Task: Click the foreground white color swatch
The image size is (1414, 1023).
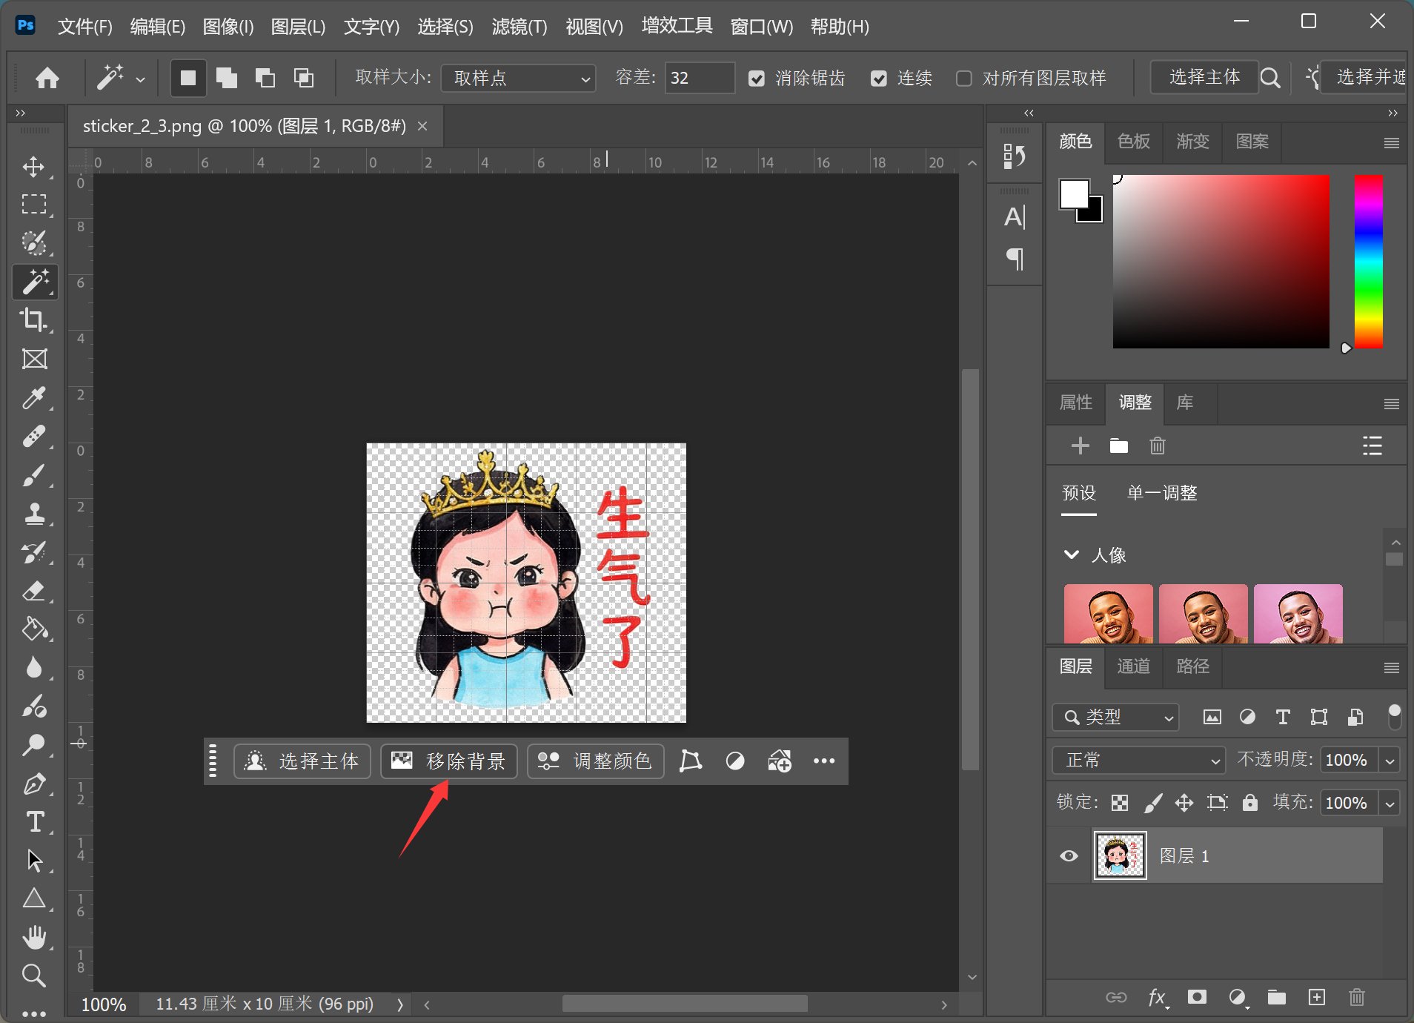Action: [x=1073, y=194]
